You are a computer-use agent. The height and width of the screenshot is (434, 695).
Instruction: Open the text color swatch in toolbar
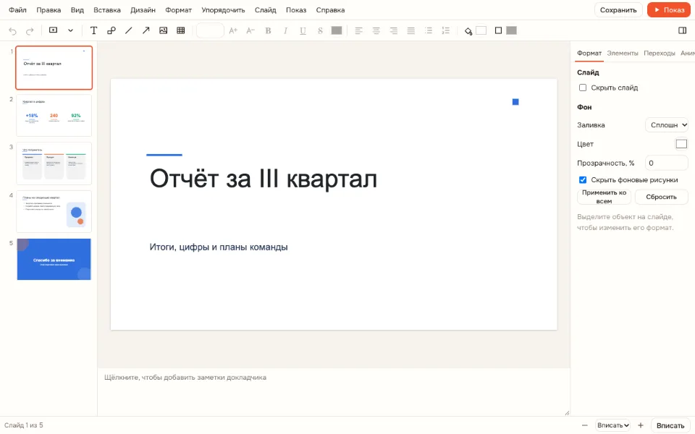click(x=337, y=30)
